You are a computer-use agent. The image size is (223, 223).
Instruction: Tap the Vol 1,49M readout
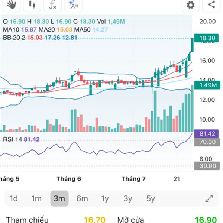tap(111, 22)
